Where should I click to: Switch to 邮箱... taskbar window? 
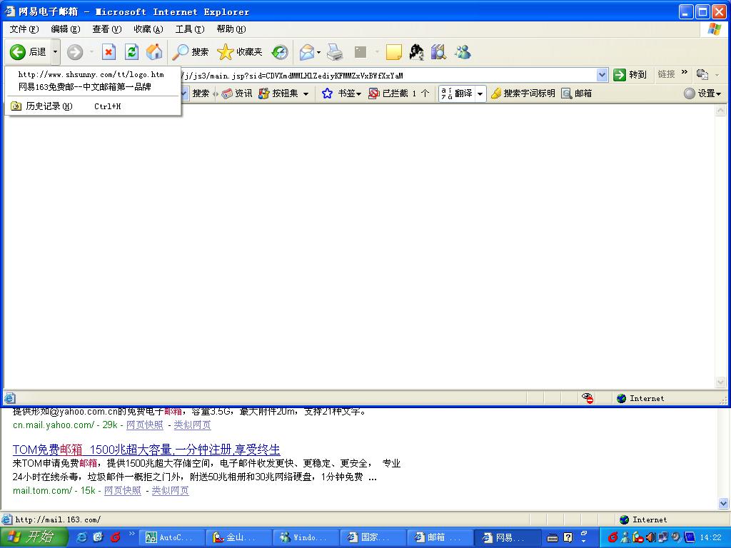click(x=440, y=538)
